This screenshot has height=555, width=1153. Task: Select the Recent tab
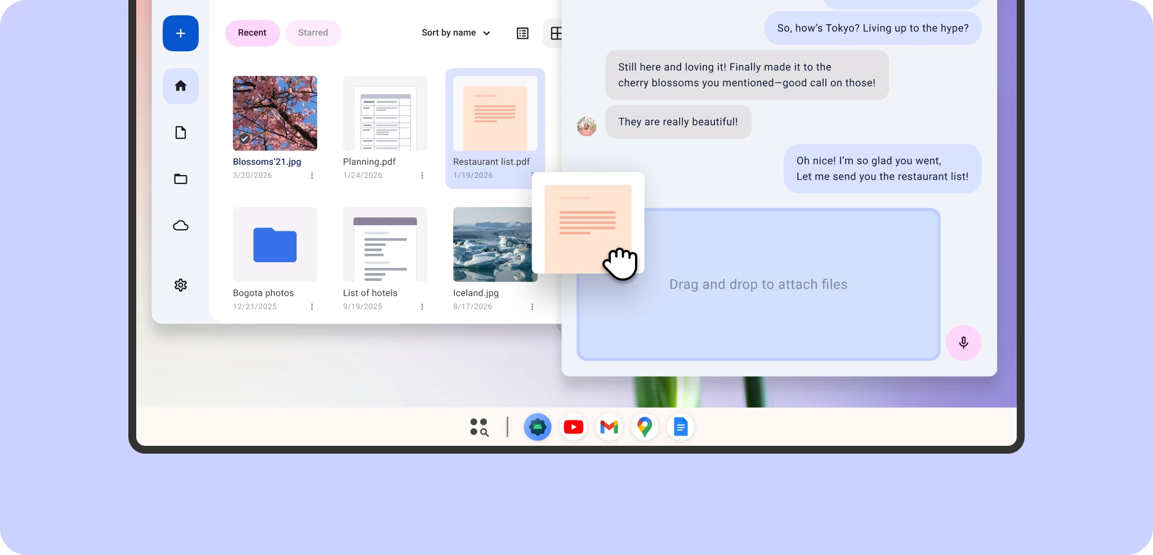coord(252,33)
